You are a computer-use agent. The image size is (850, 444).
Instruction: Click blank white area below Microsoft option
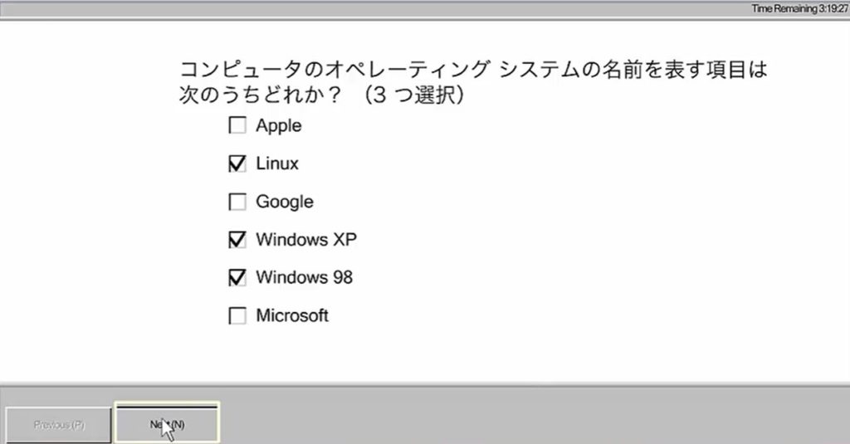tap(415, 353)
